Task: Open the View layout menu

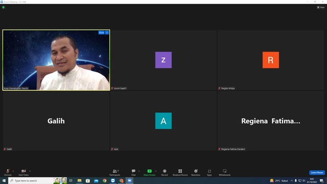Action: [x=321, y=7]
